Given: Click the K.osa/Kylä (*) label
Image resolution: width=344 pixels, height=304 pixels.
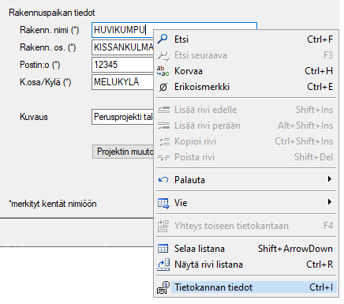Looking at the screenshot, I should coord(46,82).
